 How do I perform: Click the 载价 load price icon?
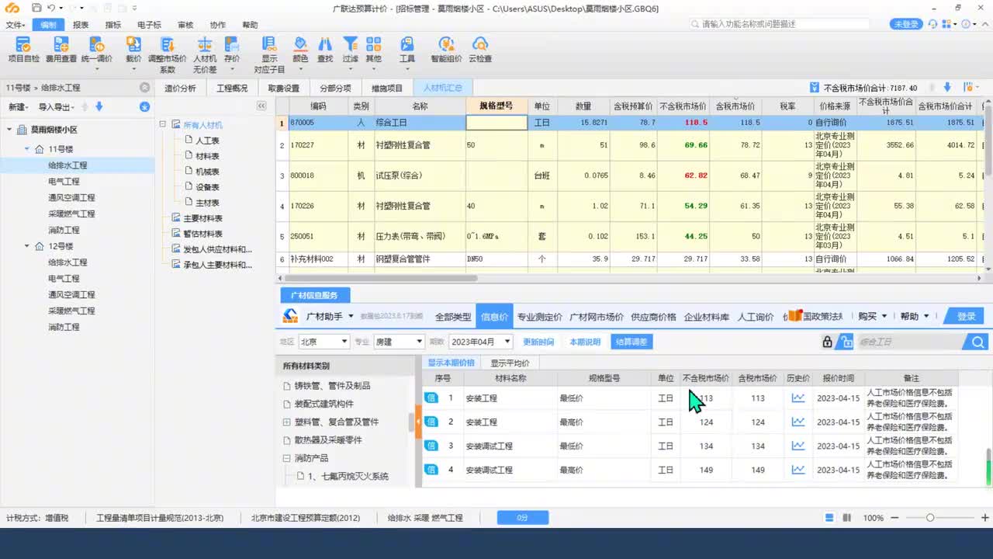133,44
